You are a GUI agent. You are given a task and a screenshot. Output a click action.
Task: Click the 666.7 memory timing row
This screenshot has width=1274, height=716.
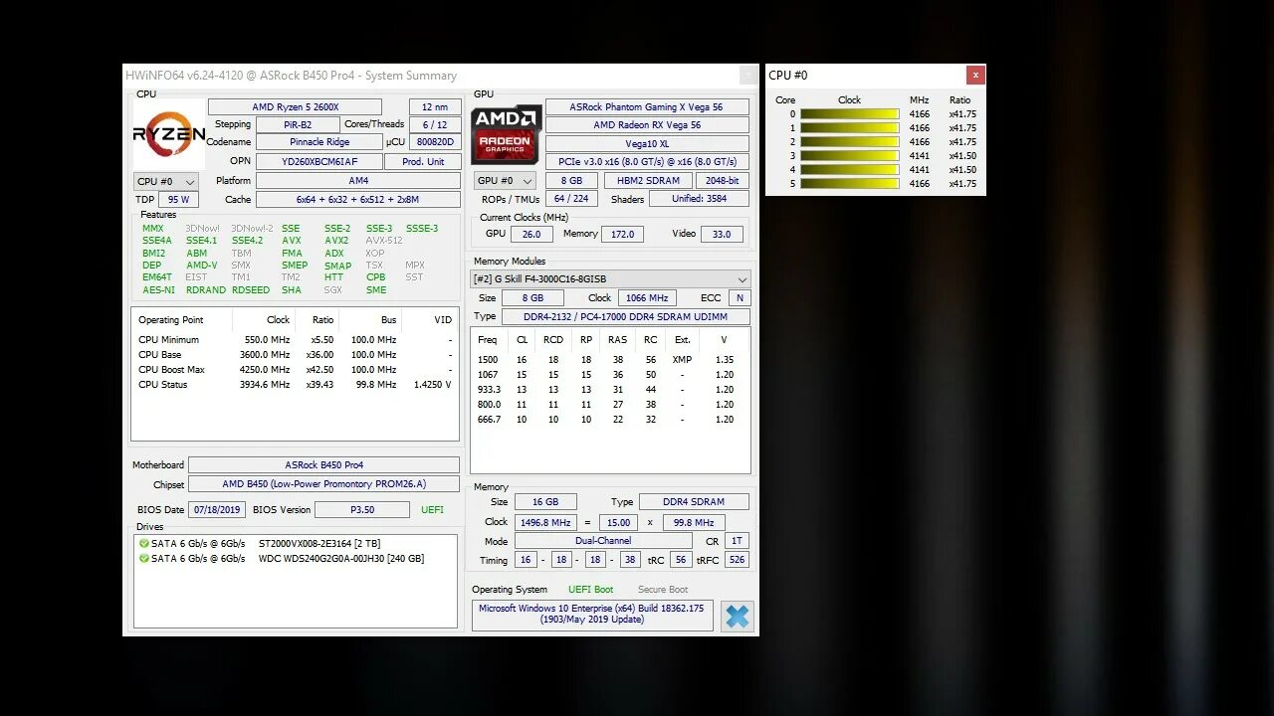pyautogui.click(x=610, y=420)
